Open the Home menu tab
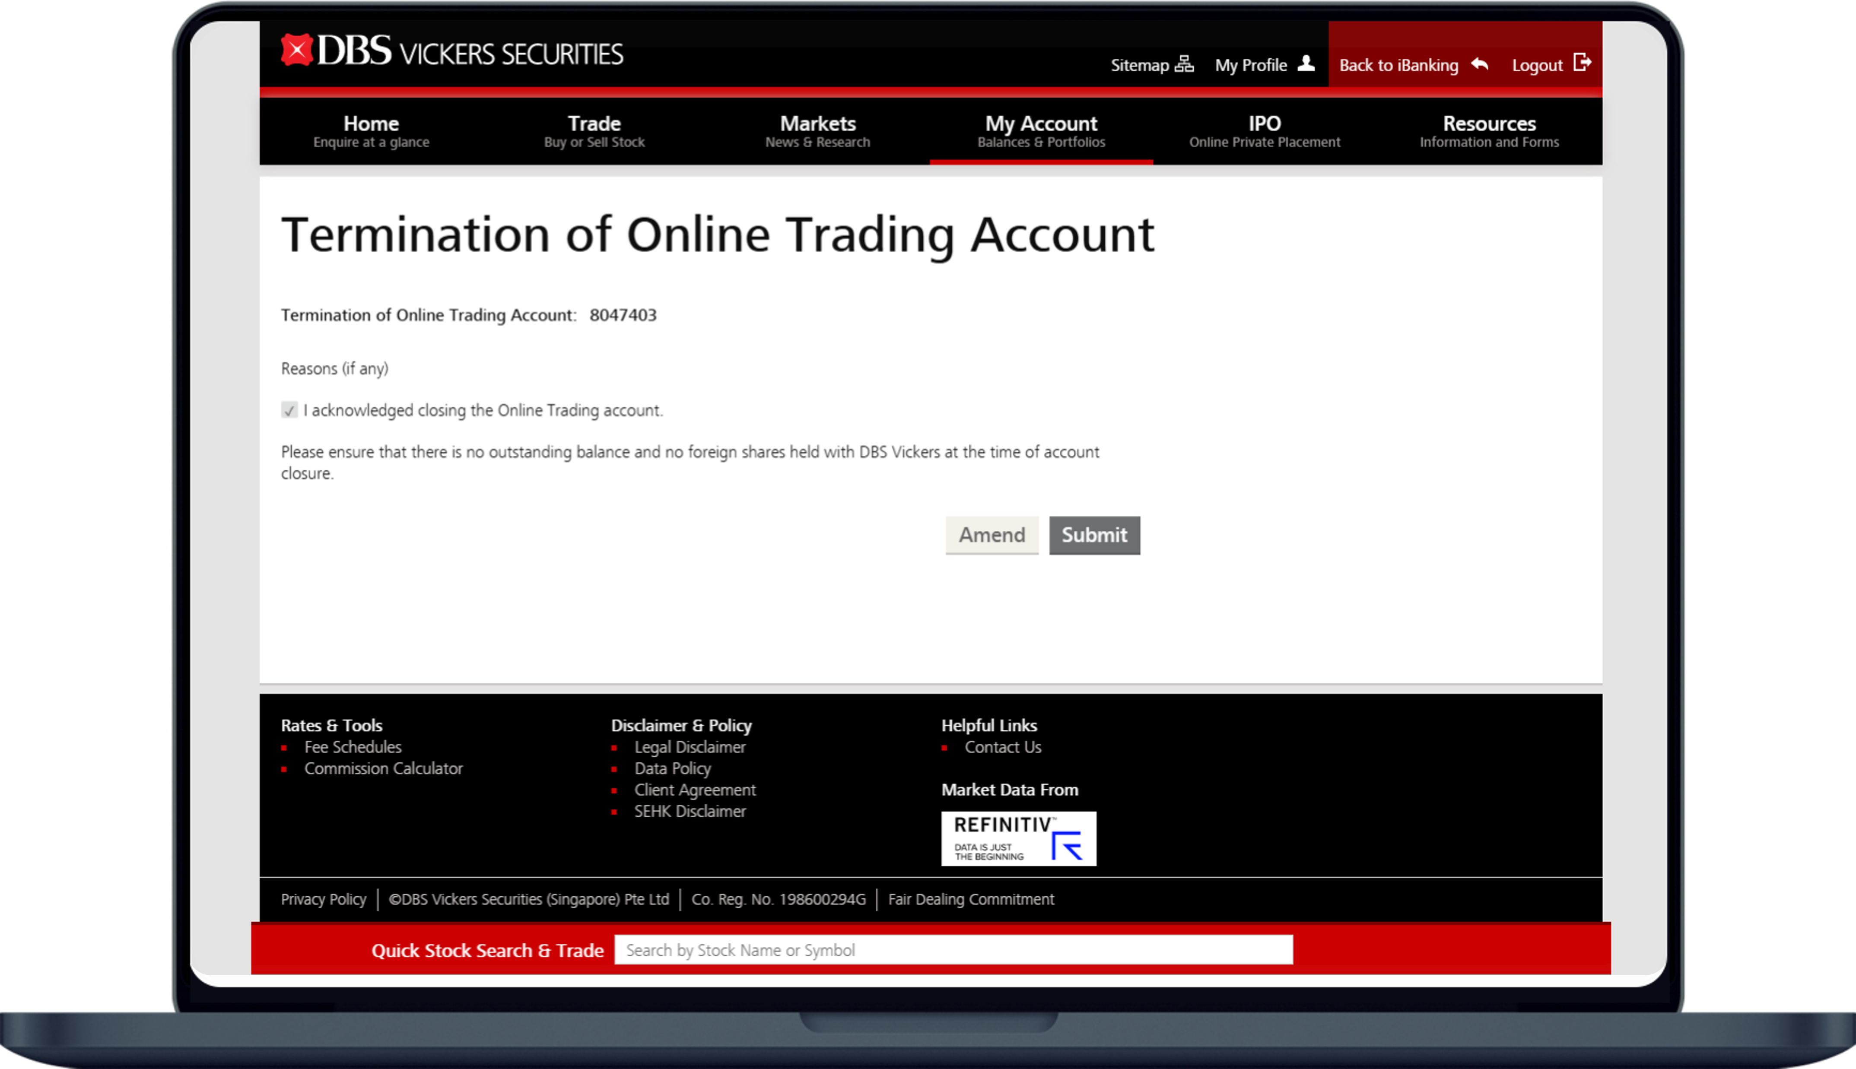This screenshot has width=1856, height=1069. [372, 131]
